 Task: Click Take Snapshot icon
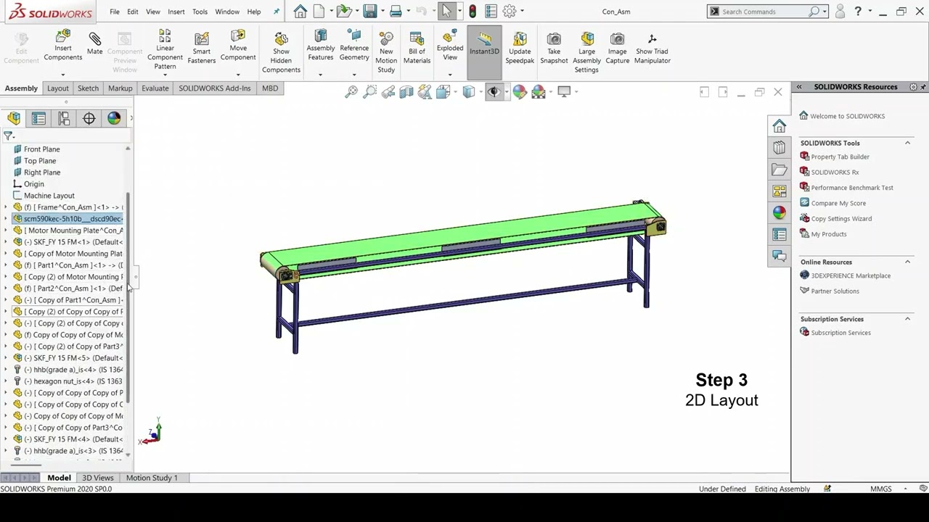click(x=554, y=48)
